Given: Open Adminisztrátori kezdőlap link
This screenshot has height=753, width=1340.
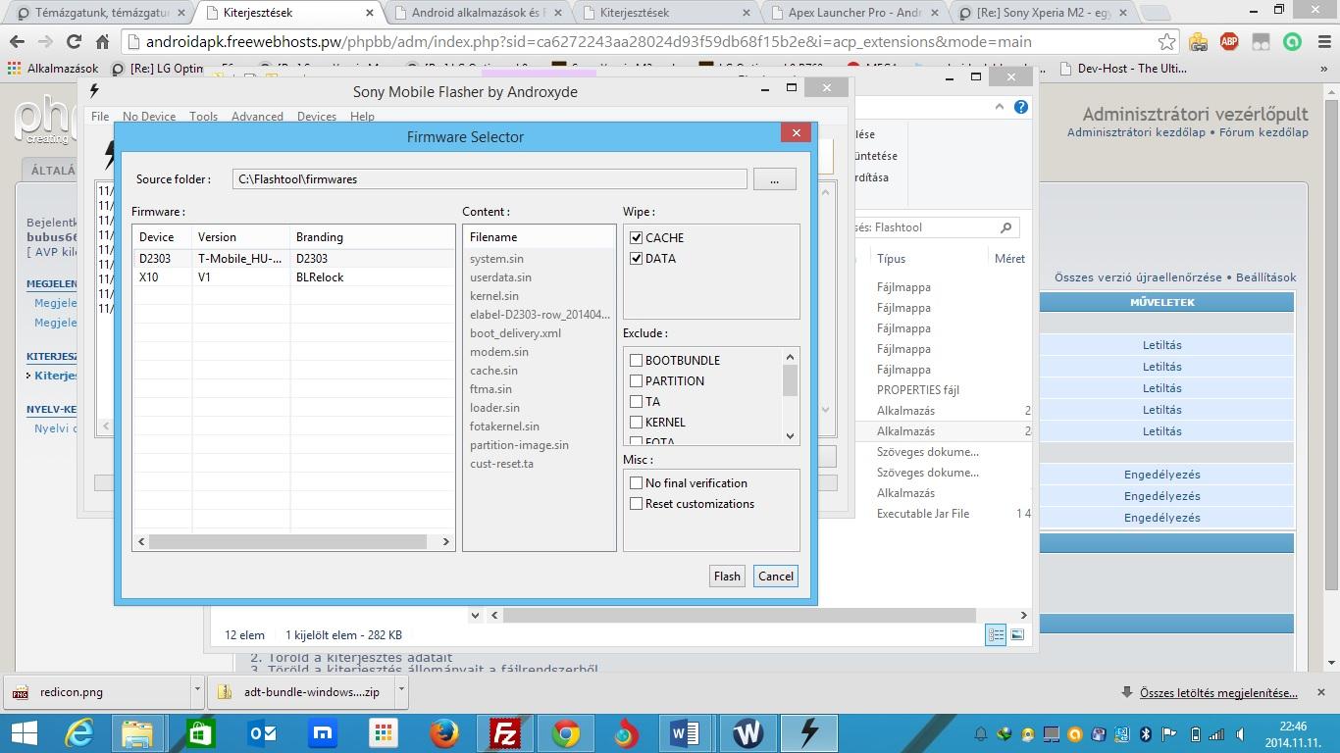Looking at the screenshot, I should point(1136,132).
